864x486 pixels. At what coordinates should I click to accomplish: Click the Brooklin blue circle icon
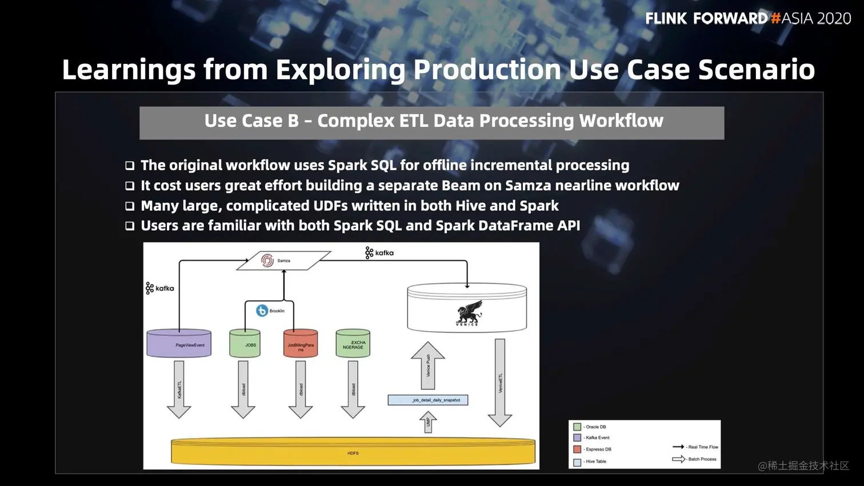click(262, 311)
